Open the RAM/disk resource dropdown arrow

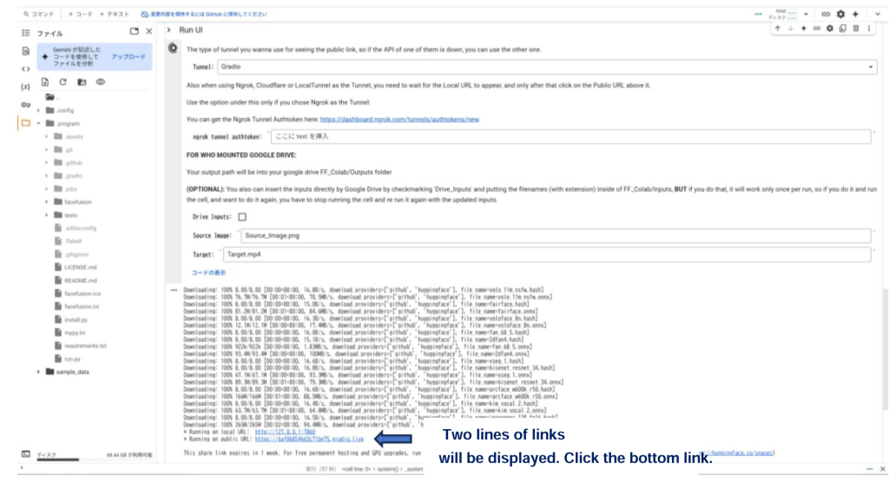click(x=806, y=14)
